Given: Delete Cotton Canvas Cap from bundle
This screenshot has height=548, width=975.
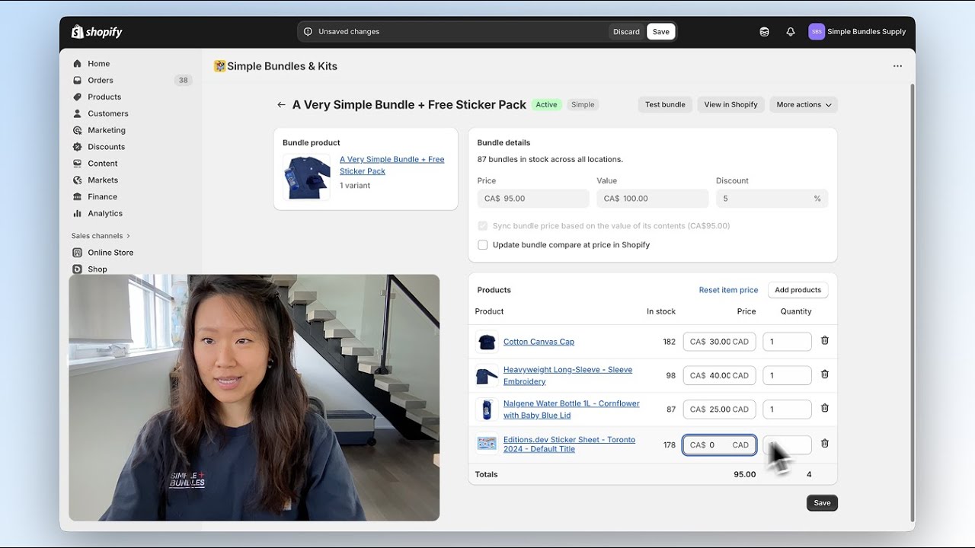Looking at the screenshot, I should coord(825,341).
